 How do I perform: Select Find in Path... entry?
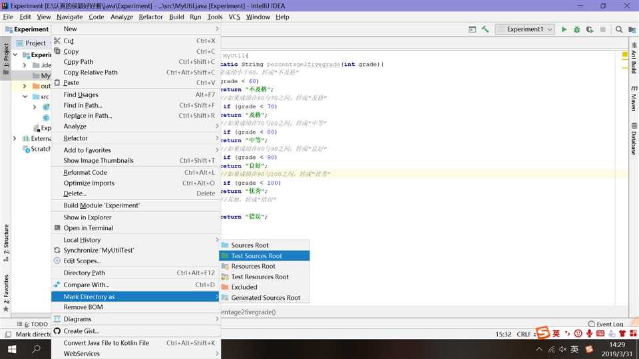pos(136,105)
